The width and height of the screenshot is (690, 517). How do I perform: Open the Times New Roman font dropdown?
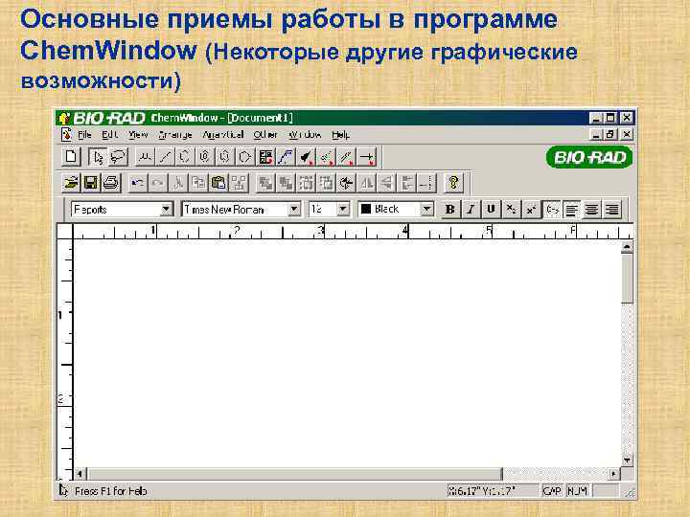(294, 210)
